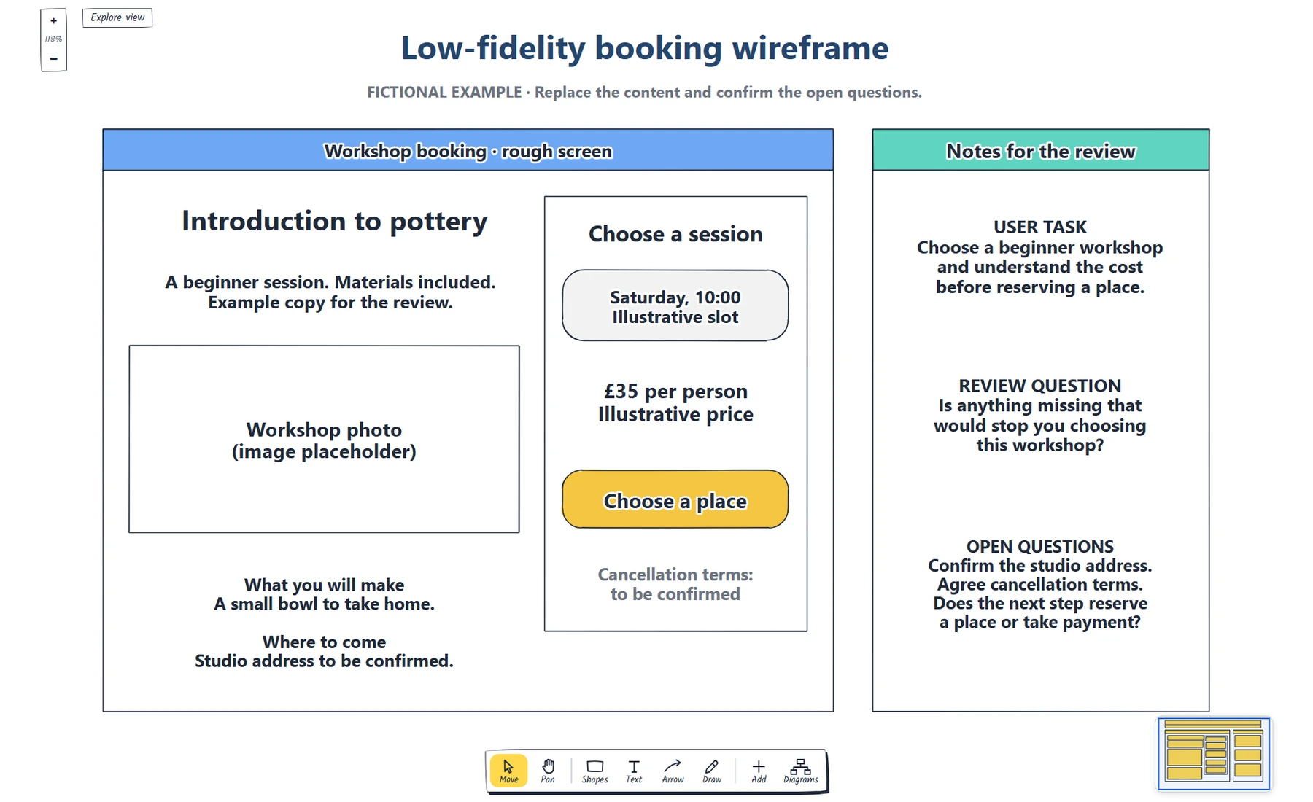Zoom in with the plus button
Screen dimensions: 1313x802
53,21
